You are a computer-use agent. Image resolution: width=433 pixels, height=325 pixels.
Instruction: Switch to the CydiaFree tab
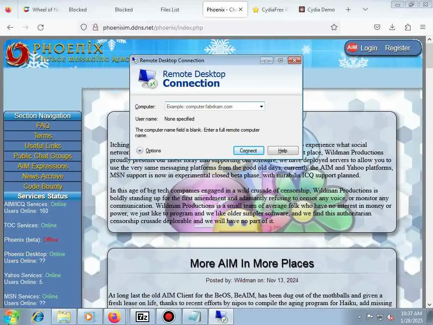point(271,10)
